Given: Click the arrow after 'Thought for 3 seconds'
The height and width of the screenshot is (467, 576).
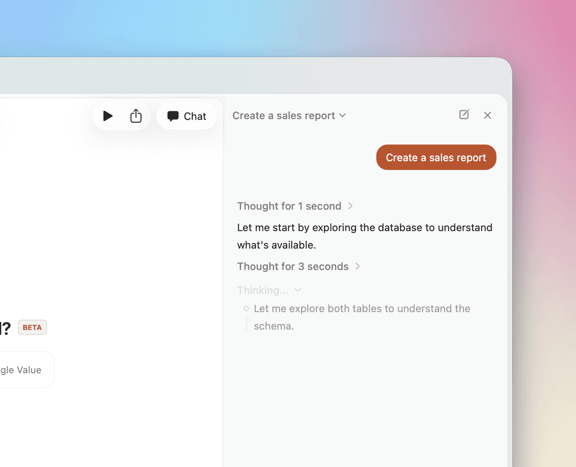Looking at the screenshot, I should [x=358, y=266].
